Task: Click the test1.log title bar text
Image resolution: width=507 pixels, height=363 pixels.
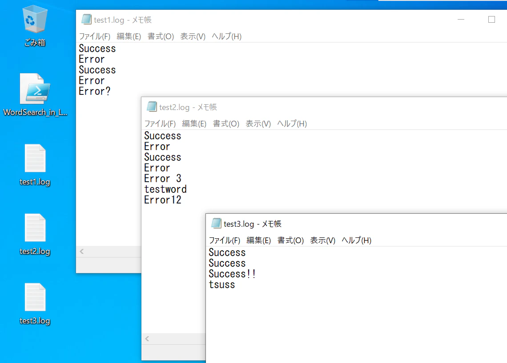Action: (123, 20)
